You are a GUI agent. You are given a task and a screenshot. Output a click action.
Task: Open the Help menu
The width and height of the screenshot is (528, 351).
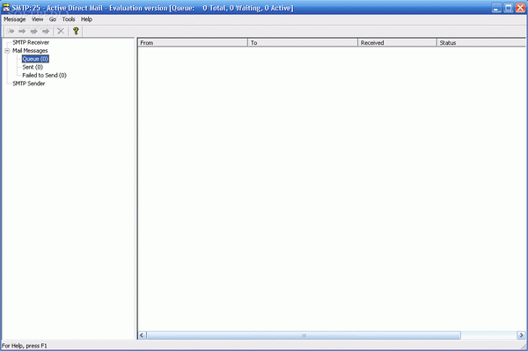point(86,19)
